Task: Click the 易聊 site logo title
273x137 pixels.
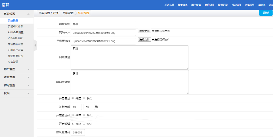Action: (5, 5)
